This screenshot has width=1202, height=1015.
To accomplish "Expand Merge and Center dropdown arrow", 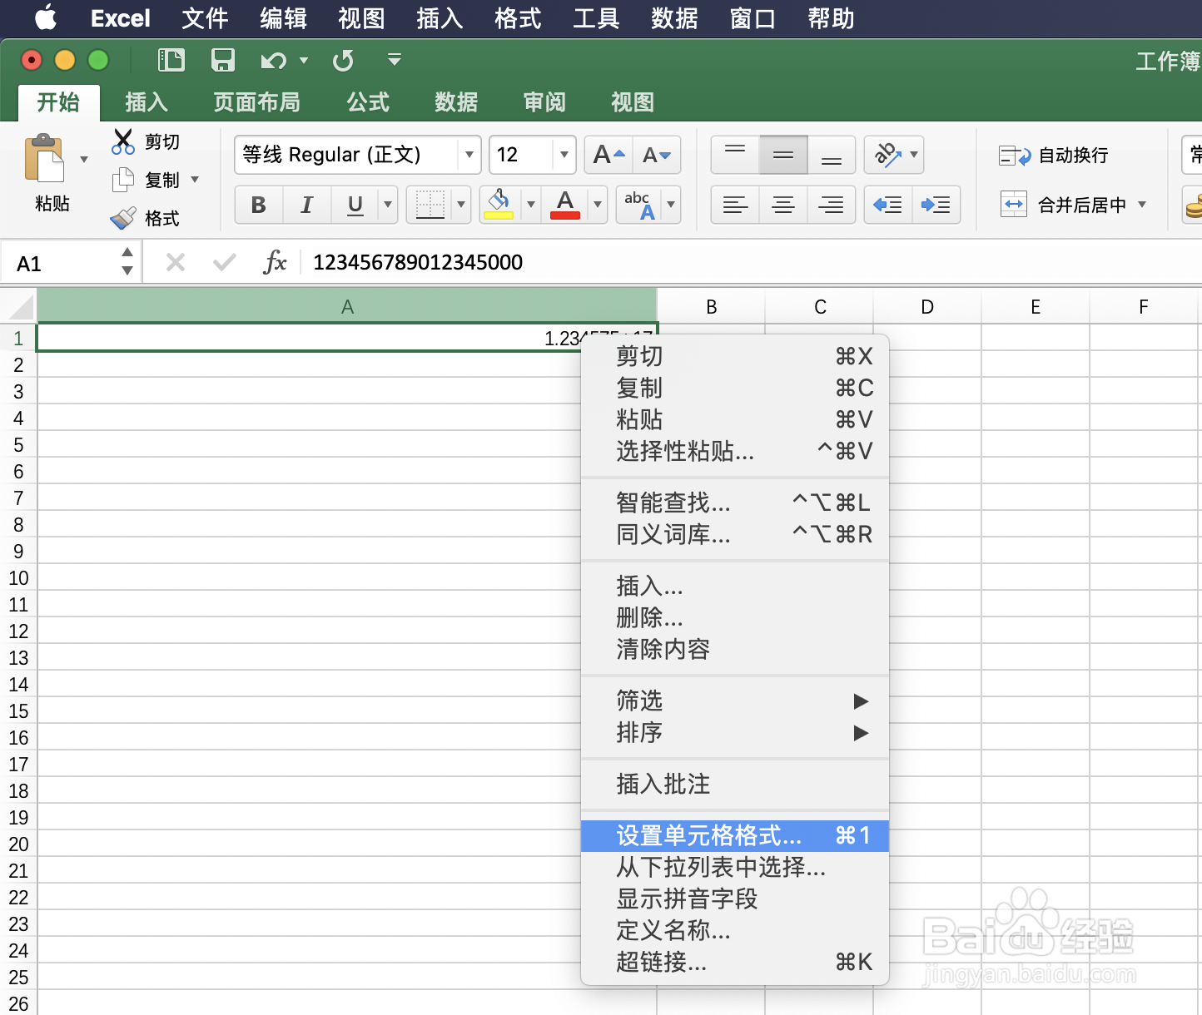I will tap(1142, 204).
